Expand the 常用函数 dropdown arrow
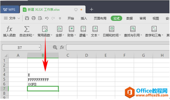Image resolution: width=170 pixels, height=100 pixels. click(x=51, y=35)
